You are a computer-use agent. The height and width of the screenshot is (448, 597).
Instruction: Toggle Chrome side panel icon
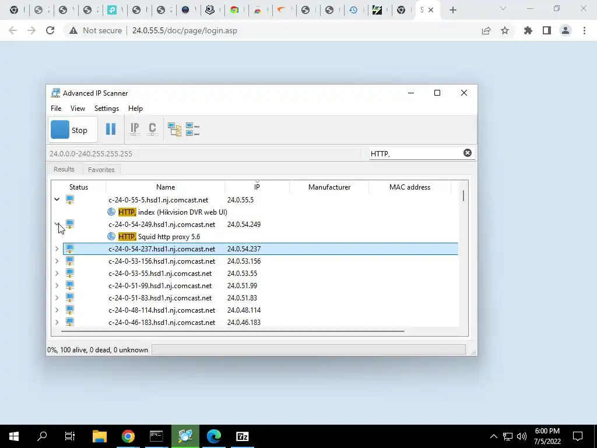(x=547, y=30)
